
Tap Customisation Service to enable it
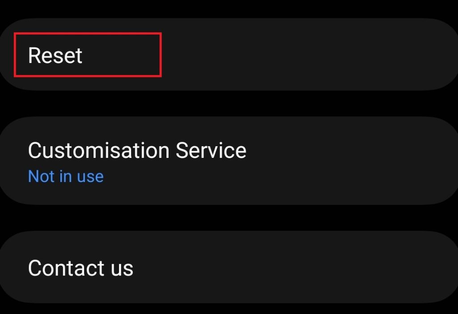point(137,150)
